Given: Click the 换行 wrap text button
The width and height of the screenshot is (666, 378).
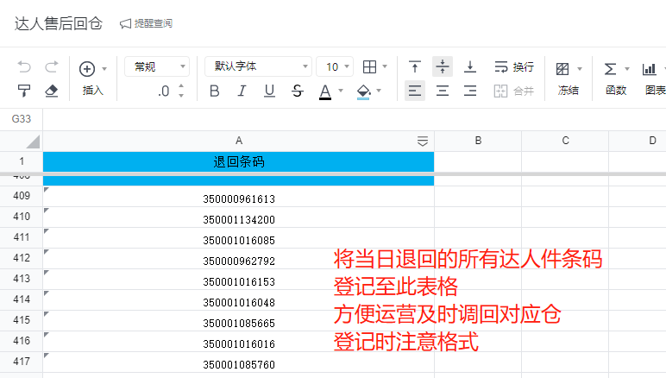Looking at the screenshot, I should pos(514,66).
